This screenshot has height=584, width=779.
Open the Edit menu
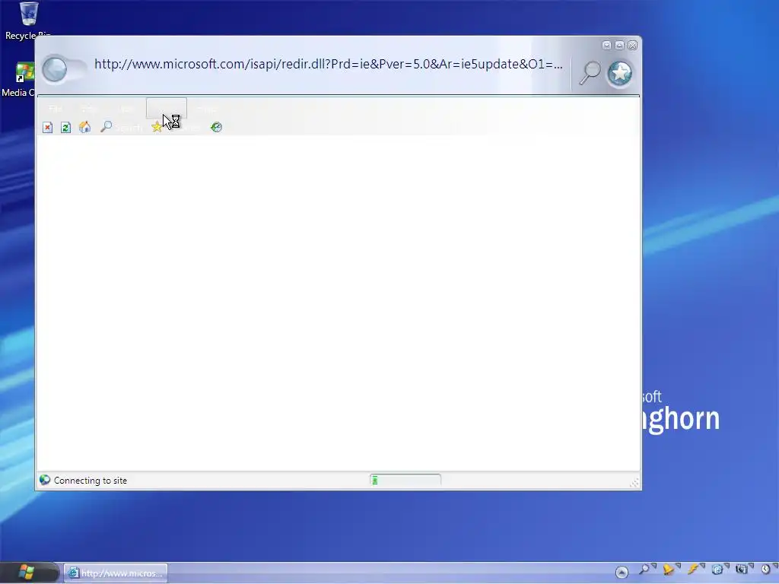pyautogui.click(x=89, y=109)
